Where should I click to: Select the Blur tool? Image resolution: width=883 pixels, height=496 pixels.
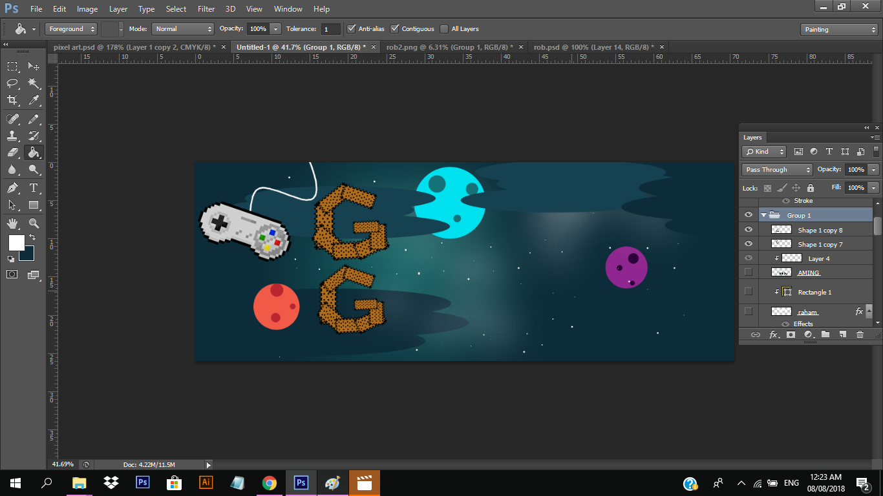pyautogui.click(x=12, y=170)
